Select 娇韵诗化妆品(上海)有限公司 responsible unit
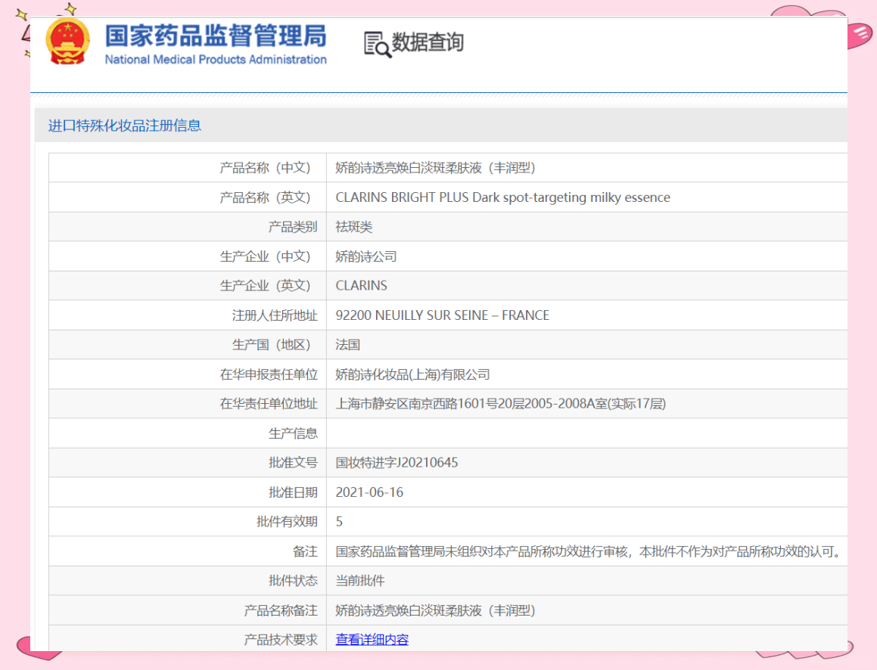 point(412,374)
